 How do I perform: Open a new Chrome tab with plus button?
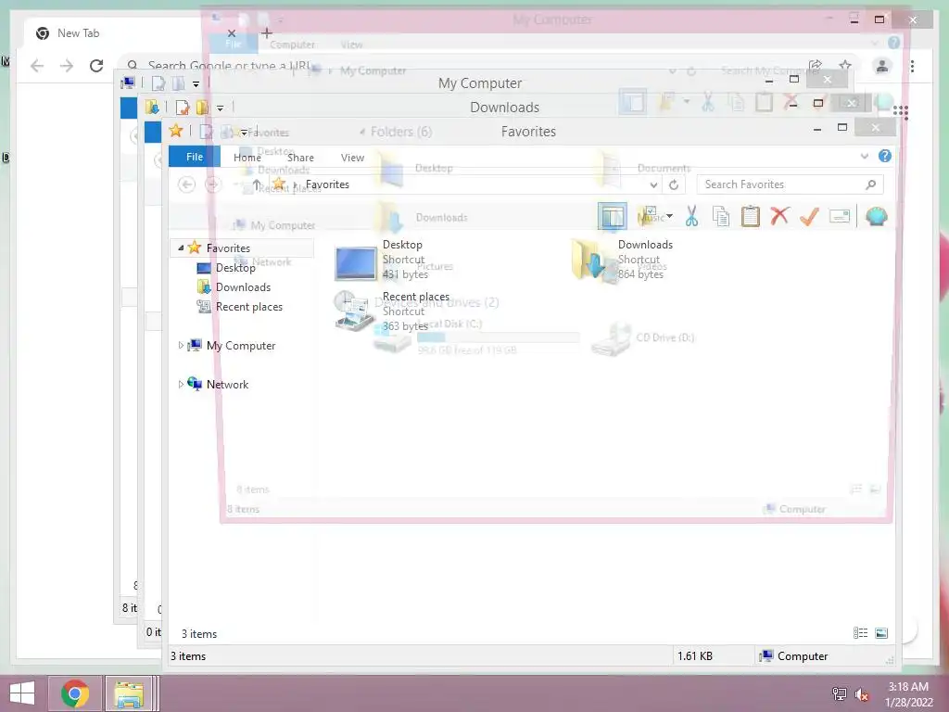[267, 32]
